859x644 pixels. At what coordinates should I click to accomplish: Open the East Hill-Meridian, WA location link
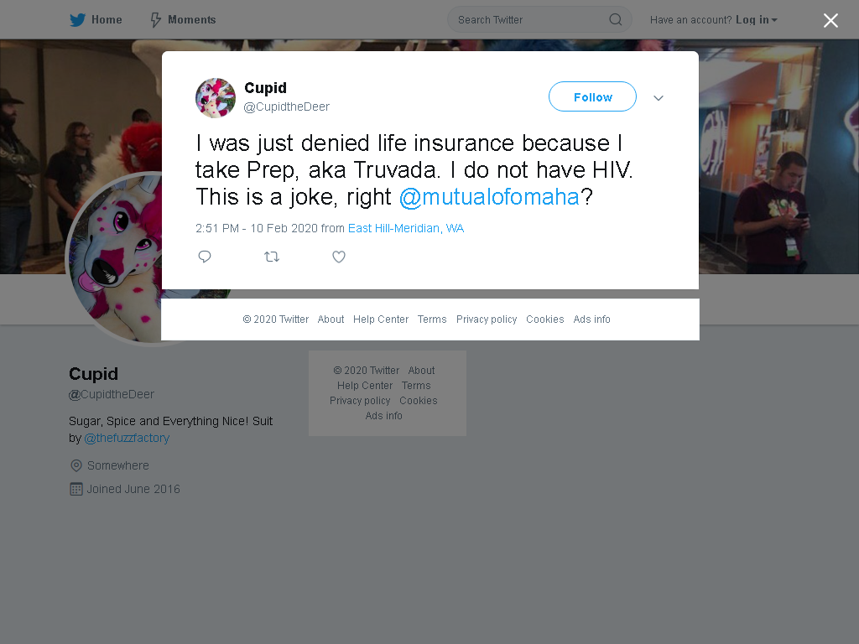[x=406, y=228]
